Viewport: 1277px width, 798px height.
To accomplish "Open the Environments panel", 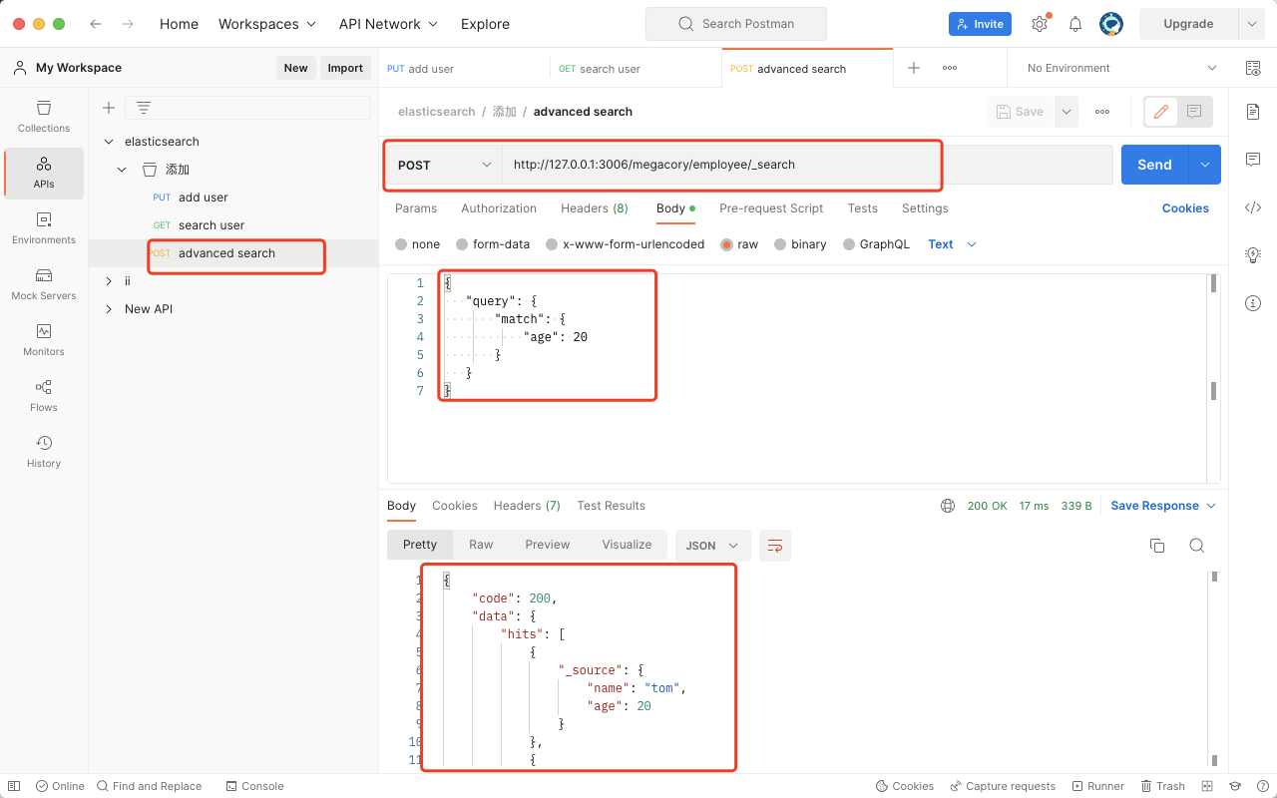I will click(43, 228).
